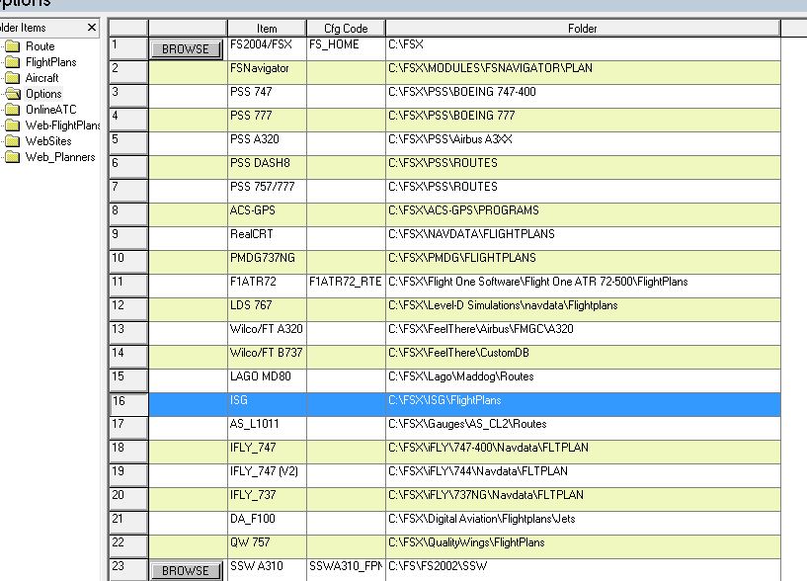Screen dimensions: 807x581
Task: Select the Options tree label
Action: pos(43,94)
